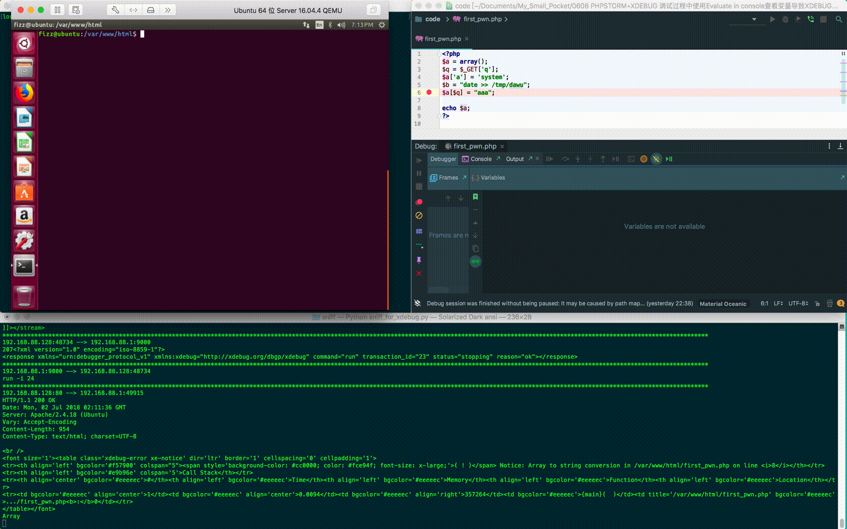Close the first_pwn.php debug session tab

502,147
